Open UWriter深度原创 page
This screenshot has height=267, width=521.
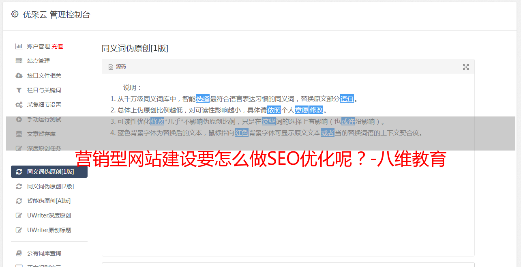point(49,215)
